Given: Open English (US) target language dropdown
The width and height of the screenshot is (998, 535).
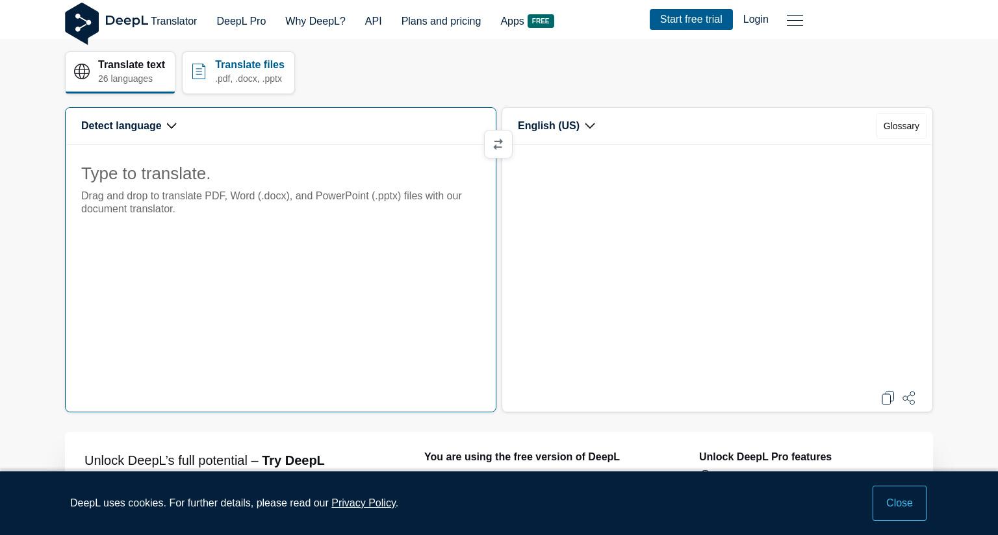Looking at the screenshot, I should (x=556, y=126).
